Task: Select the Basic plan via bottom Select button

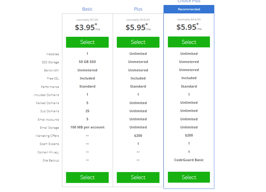Action: coord(87,177)
